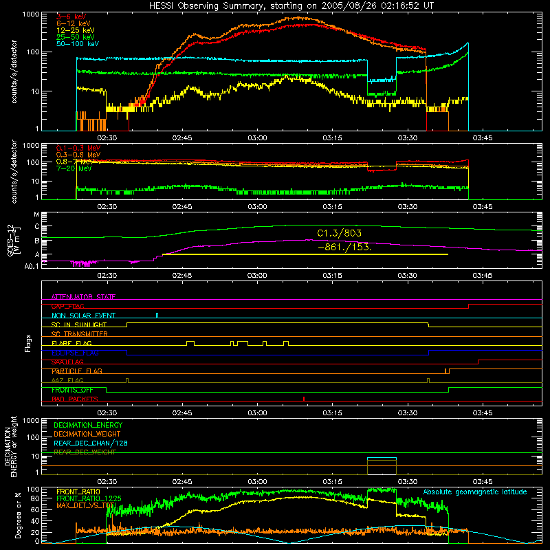Click the NON_SOLAR_EVENT pulse marker

(157, 316)
